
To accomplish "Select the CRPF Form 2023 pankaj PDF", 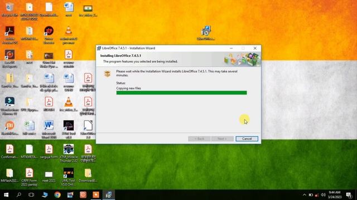I will pyautogui.click(x=29, y=177).
